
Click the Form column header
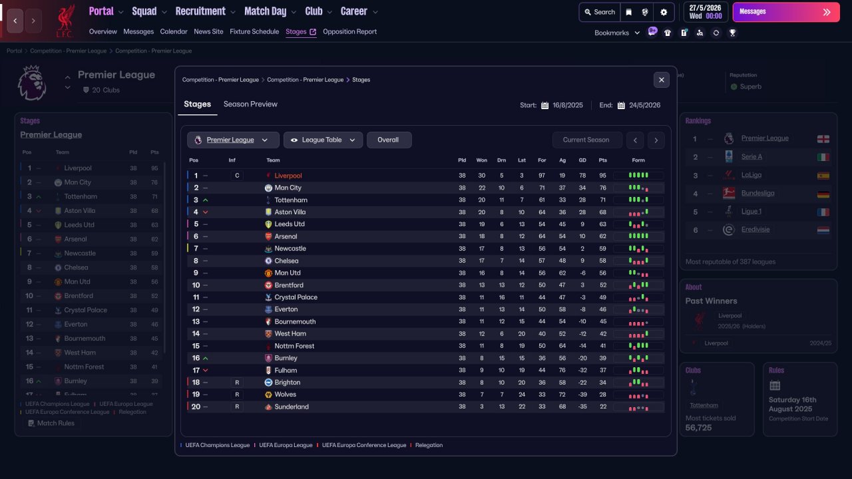(638, 160)
